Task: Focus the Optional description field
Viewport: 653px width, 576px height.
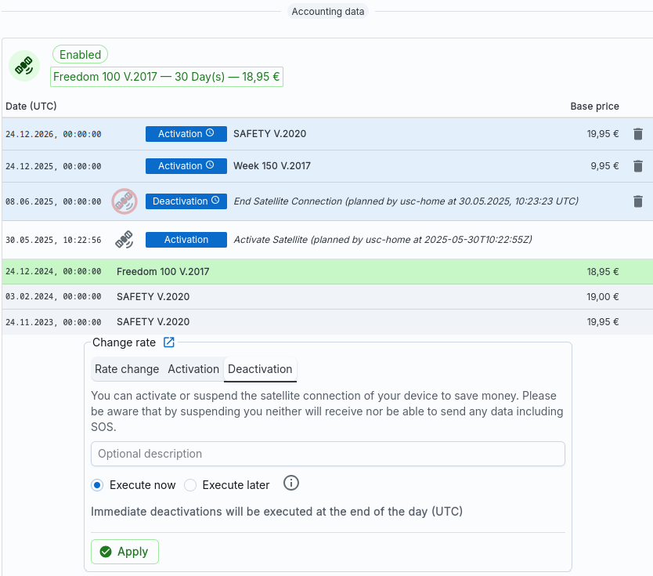Action: click(327, 454)
